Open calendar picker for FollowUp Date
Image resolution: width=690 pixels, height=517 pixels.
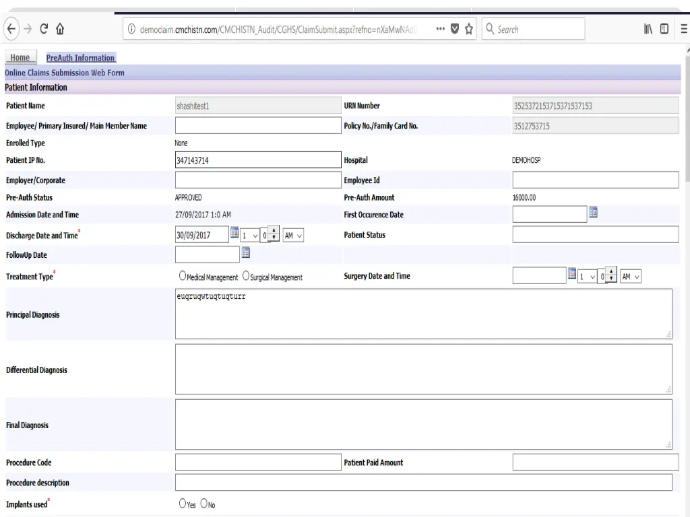[245, 252]
